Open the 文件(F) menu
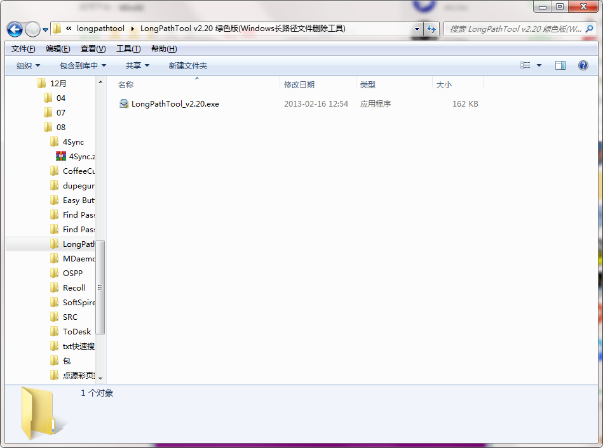The height and width of the screenshot is (448, 603). pyautogui.click(x=23, y=49)
